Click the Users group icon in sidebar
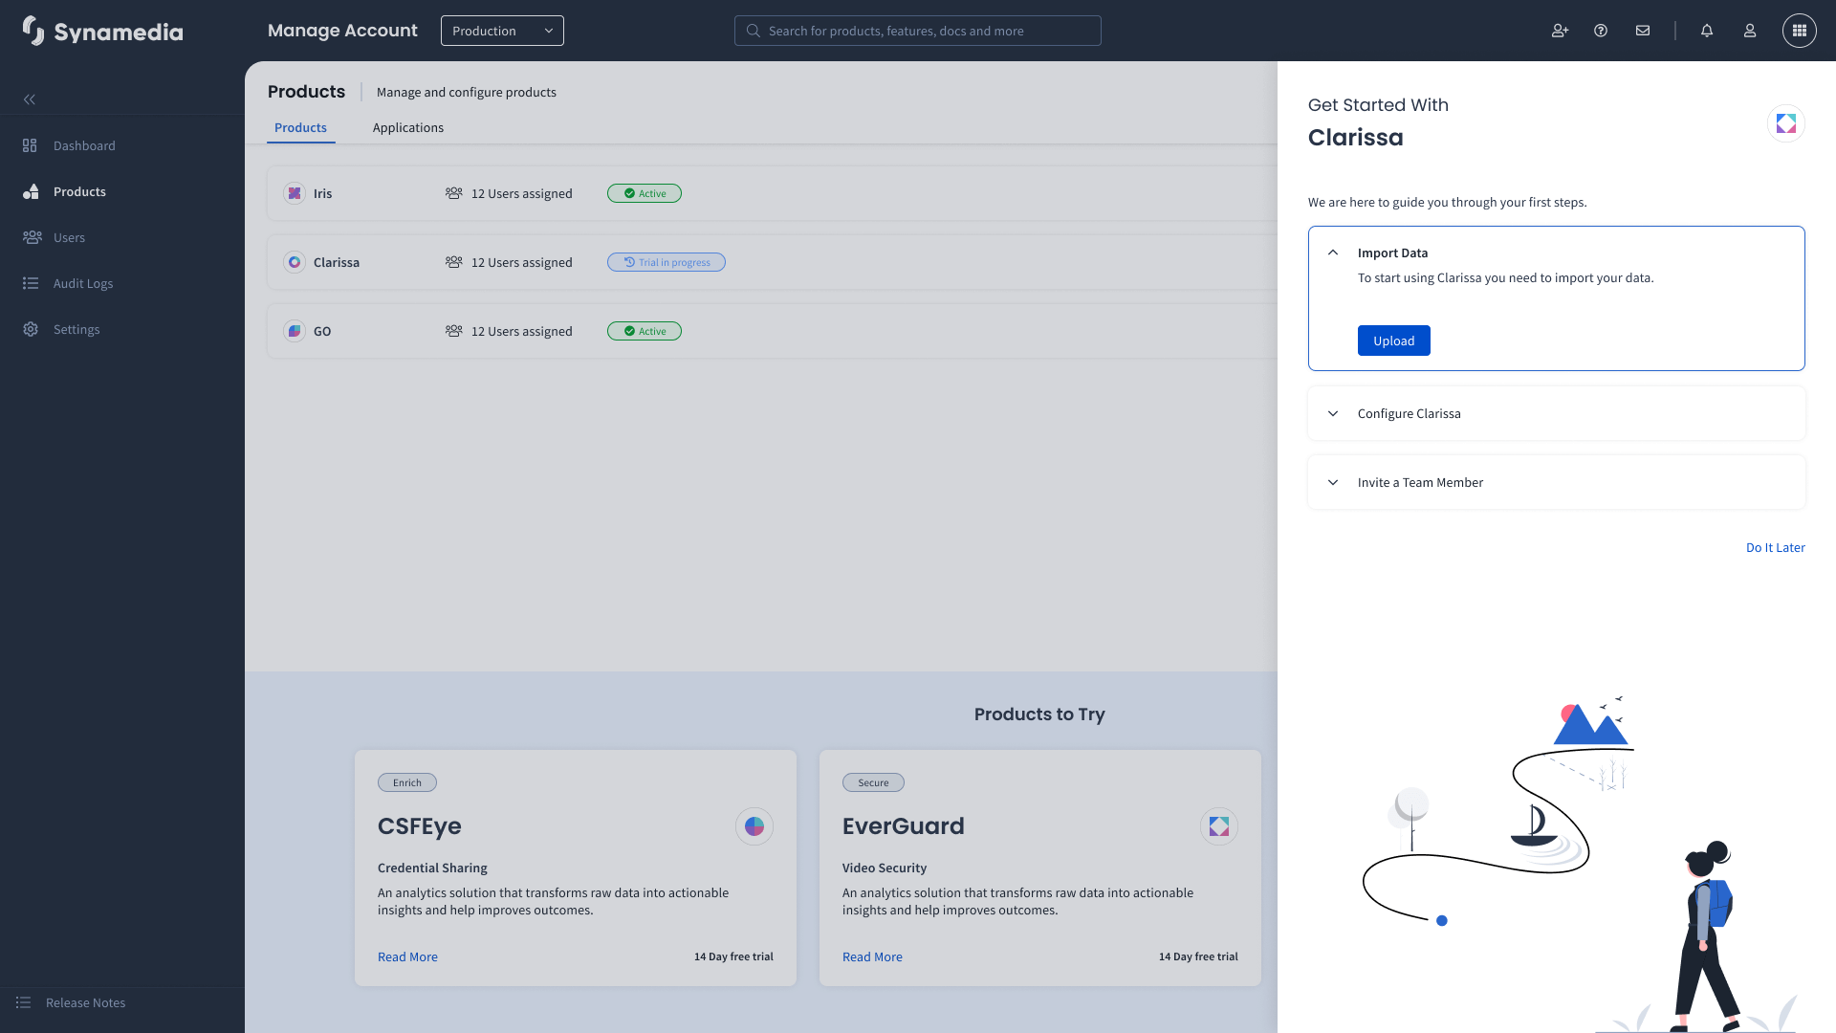Screen dimensions: 1836x1033 pyautogui.click(x=32, y=237)
